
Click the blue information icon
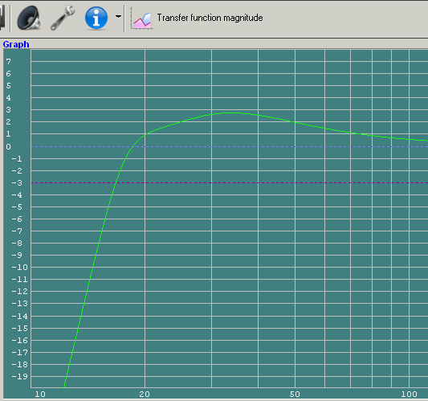point(96,18)
